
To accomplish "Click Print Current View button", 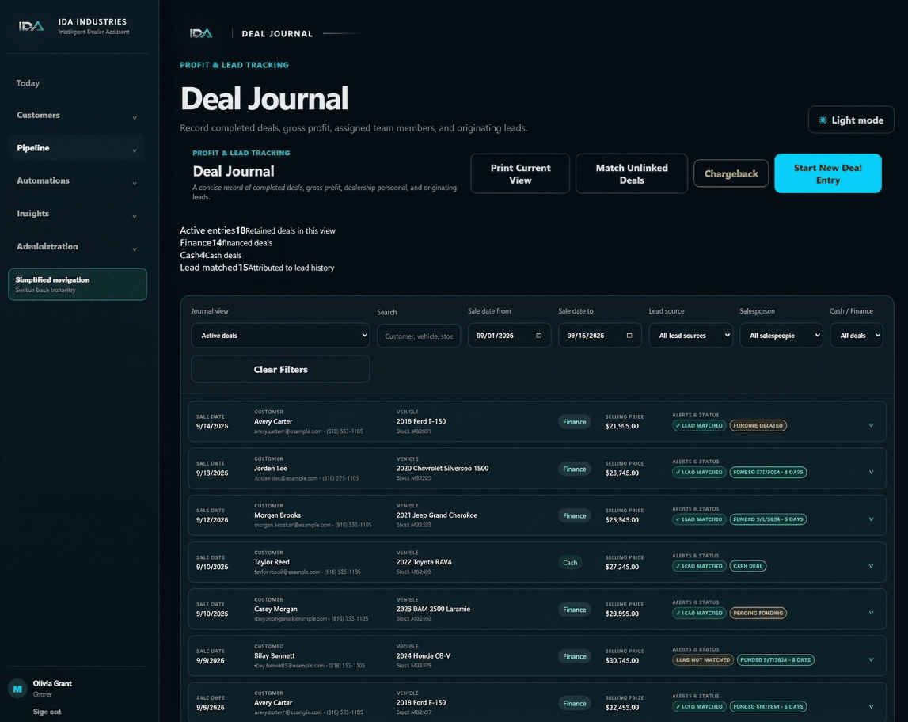I will (x=520, y=173).
